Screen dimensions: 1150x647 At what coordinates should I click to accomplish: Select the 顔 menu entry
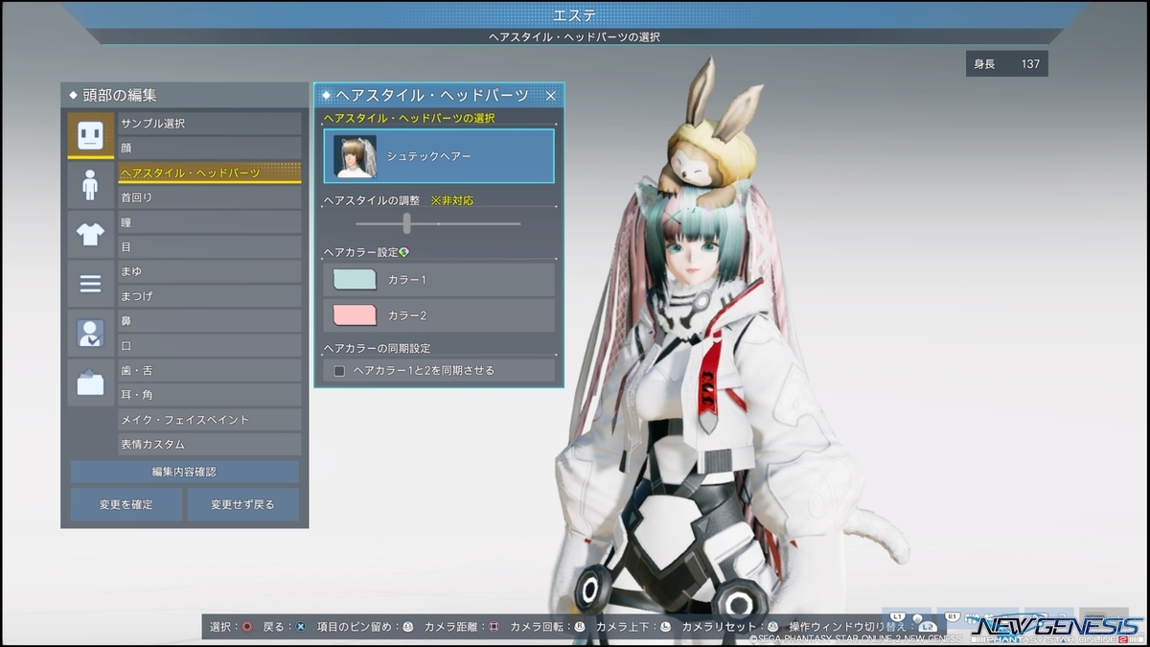click(x=209, y=149)
